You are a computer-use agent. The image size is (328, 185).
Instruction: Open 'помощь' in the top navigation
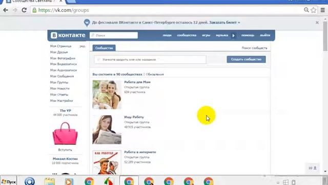click(x=248, y=35)
